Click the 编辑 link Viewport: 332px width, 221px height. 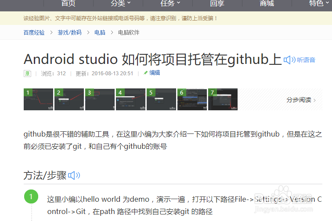(x=155, y=73)
